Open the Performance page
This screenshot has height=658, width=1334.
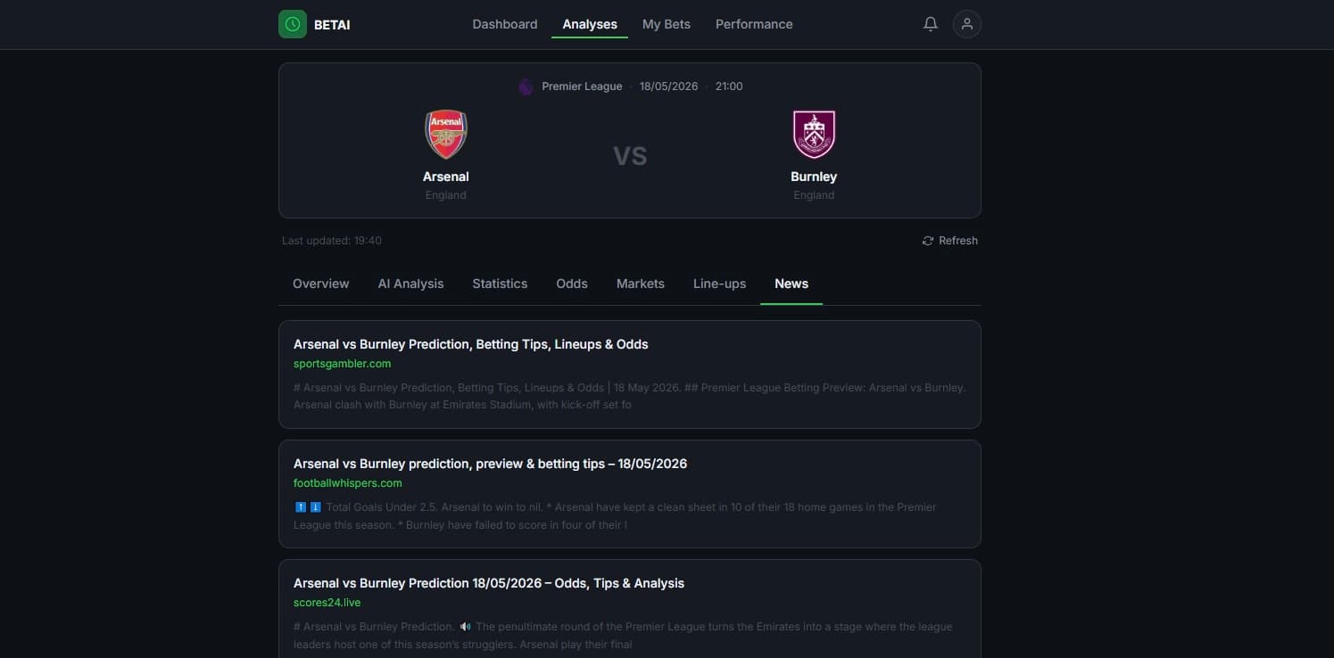754,24
